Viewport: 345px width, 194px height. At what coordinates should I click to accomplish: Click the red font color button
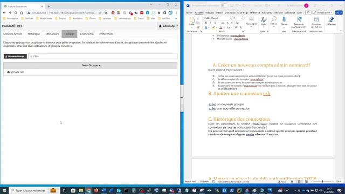click(220, 27)
